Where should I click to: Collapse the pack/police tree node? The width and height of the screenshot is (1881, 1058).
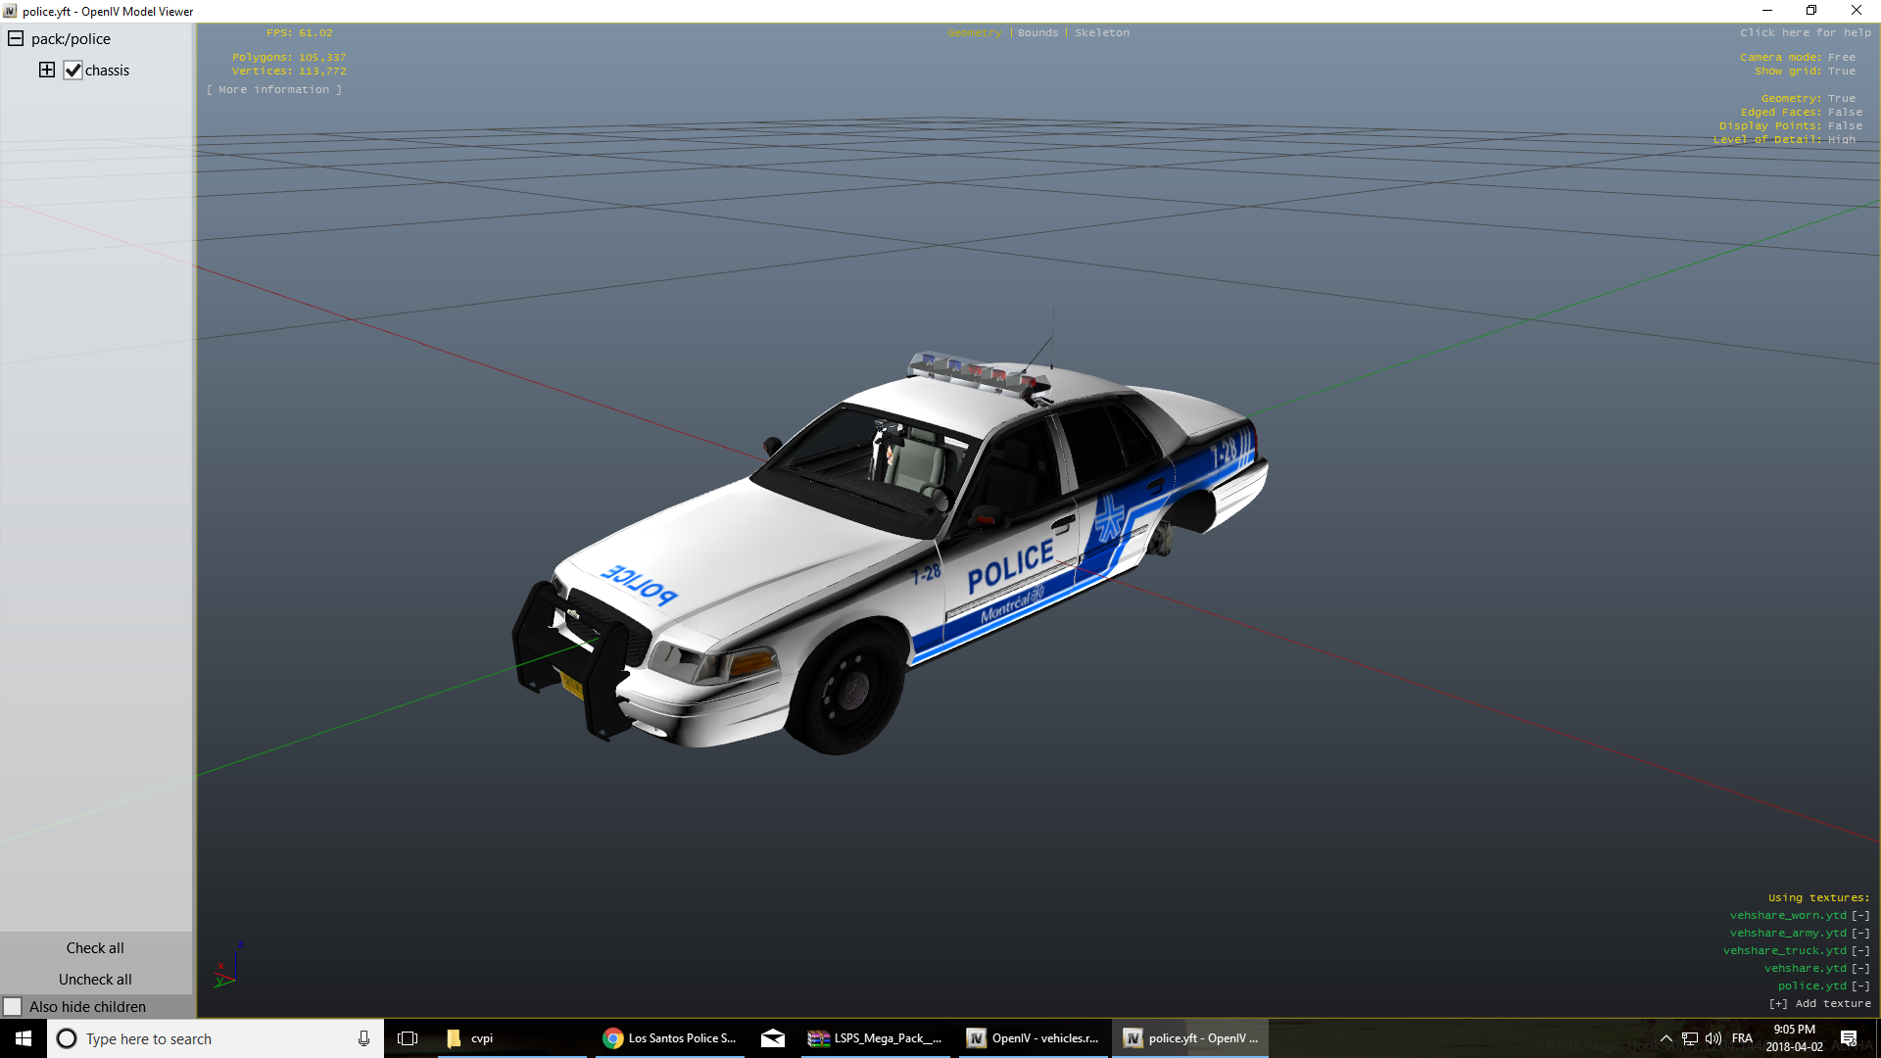pos(16,39)
